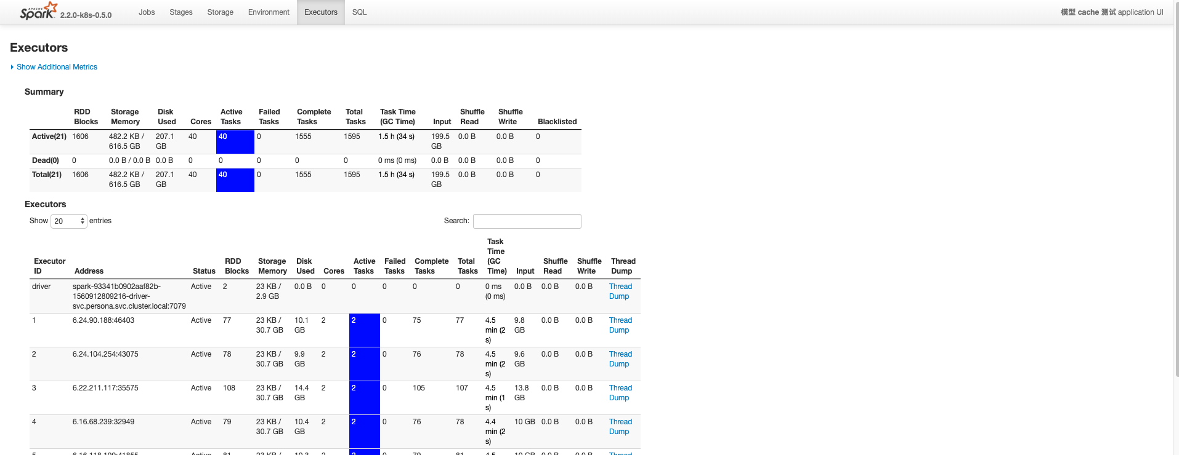Sort executors by Storage Memory column
The image size is (1179, 455).
(272, 266)
